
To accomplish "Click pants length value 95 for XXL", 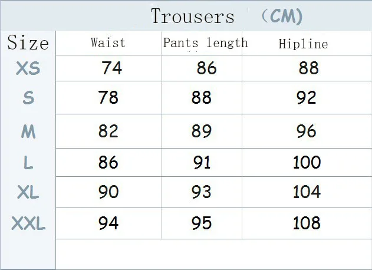I will tap(202, 223).
